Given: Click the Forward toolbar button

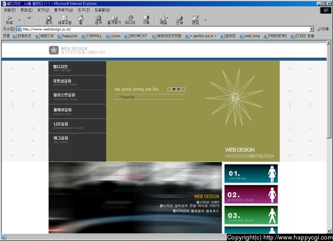Looking at the screenshot, I should [29, 20].
